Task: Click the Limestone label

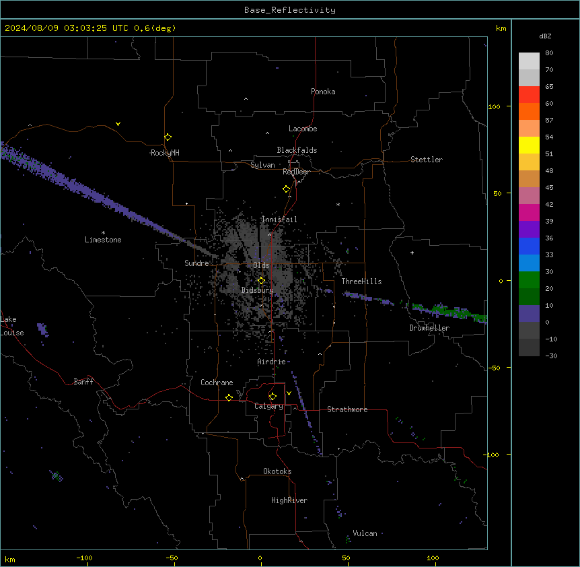Action: [103, 240]
